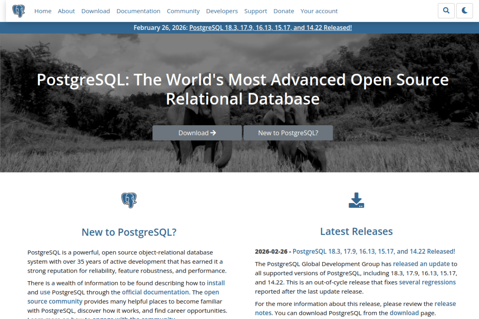Access Your account

[319, 11]
